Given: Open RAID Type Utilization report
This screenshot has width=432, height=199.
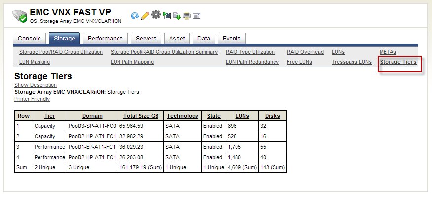Looking at the screenshot, I should click(250, 52).
